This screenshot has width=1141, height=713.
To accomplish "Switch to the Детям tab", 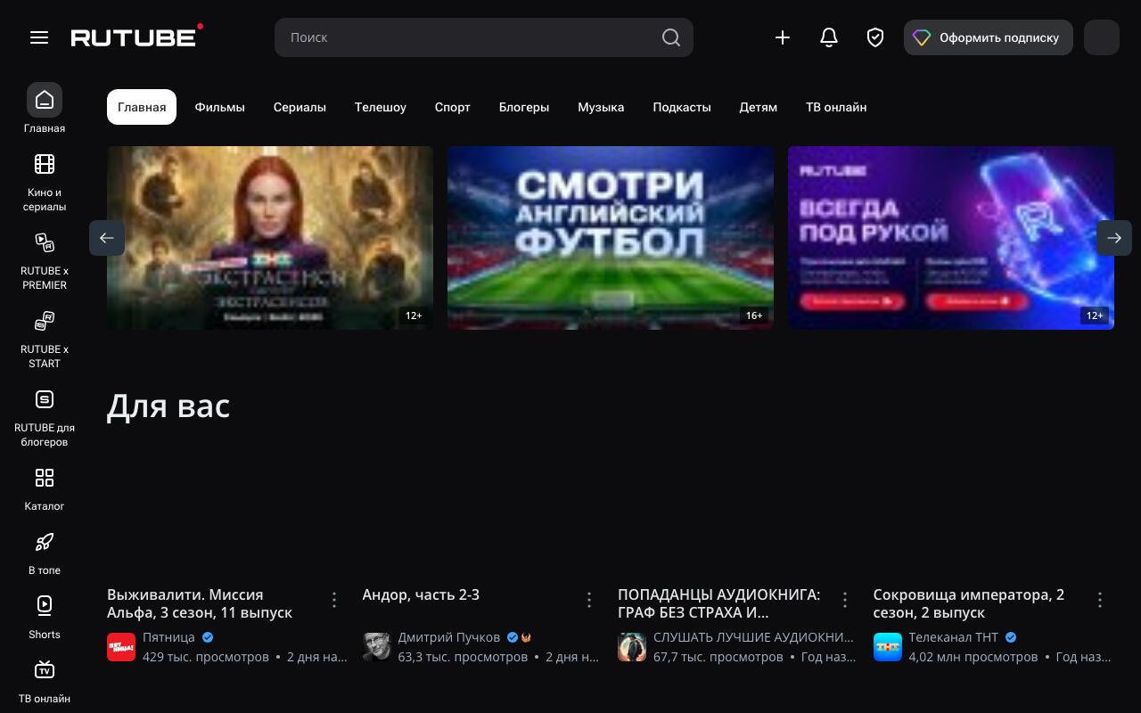I will click(x=758, y=107).
